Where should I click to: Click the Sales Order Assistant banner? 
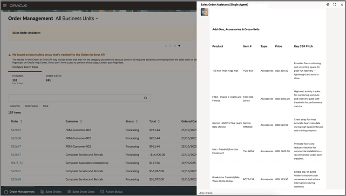[102, 33]
